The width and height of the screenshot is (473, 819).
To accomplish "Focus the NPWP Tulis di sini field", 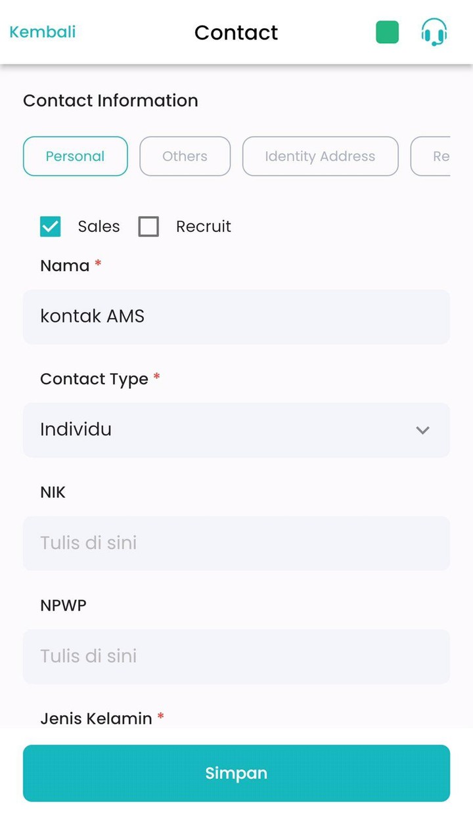I will point(236,656).
